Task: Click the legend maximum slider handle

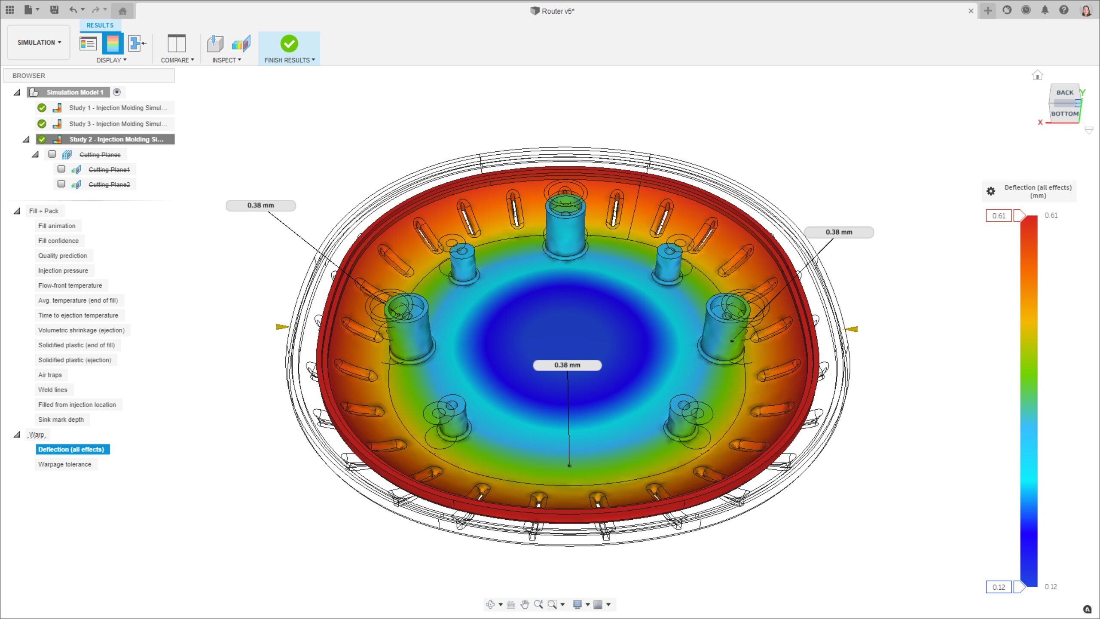Action: 1019,216
